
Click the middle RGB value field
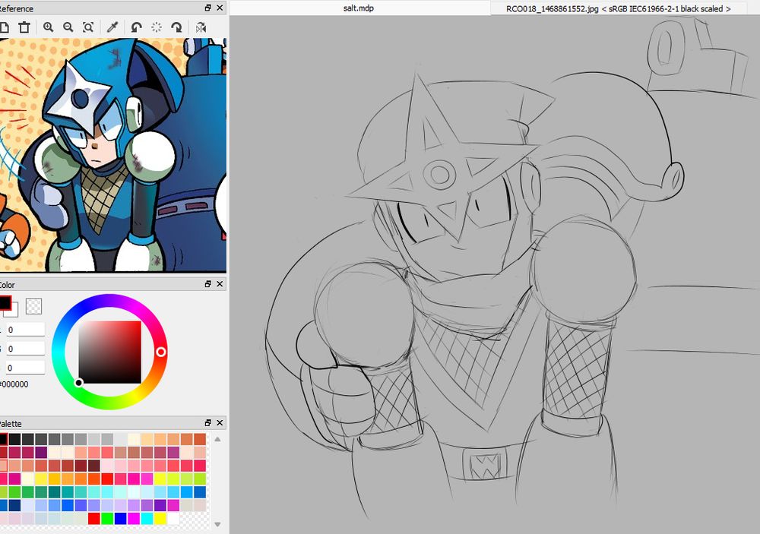pyautogui.click(x=25, y=349)
